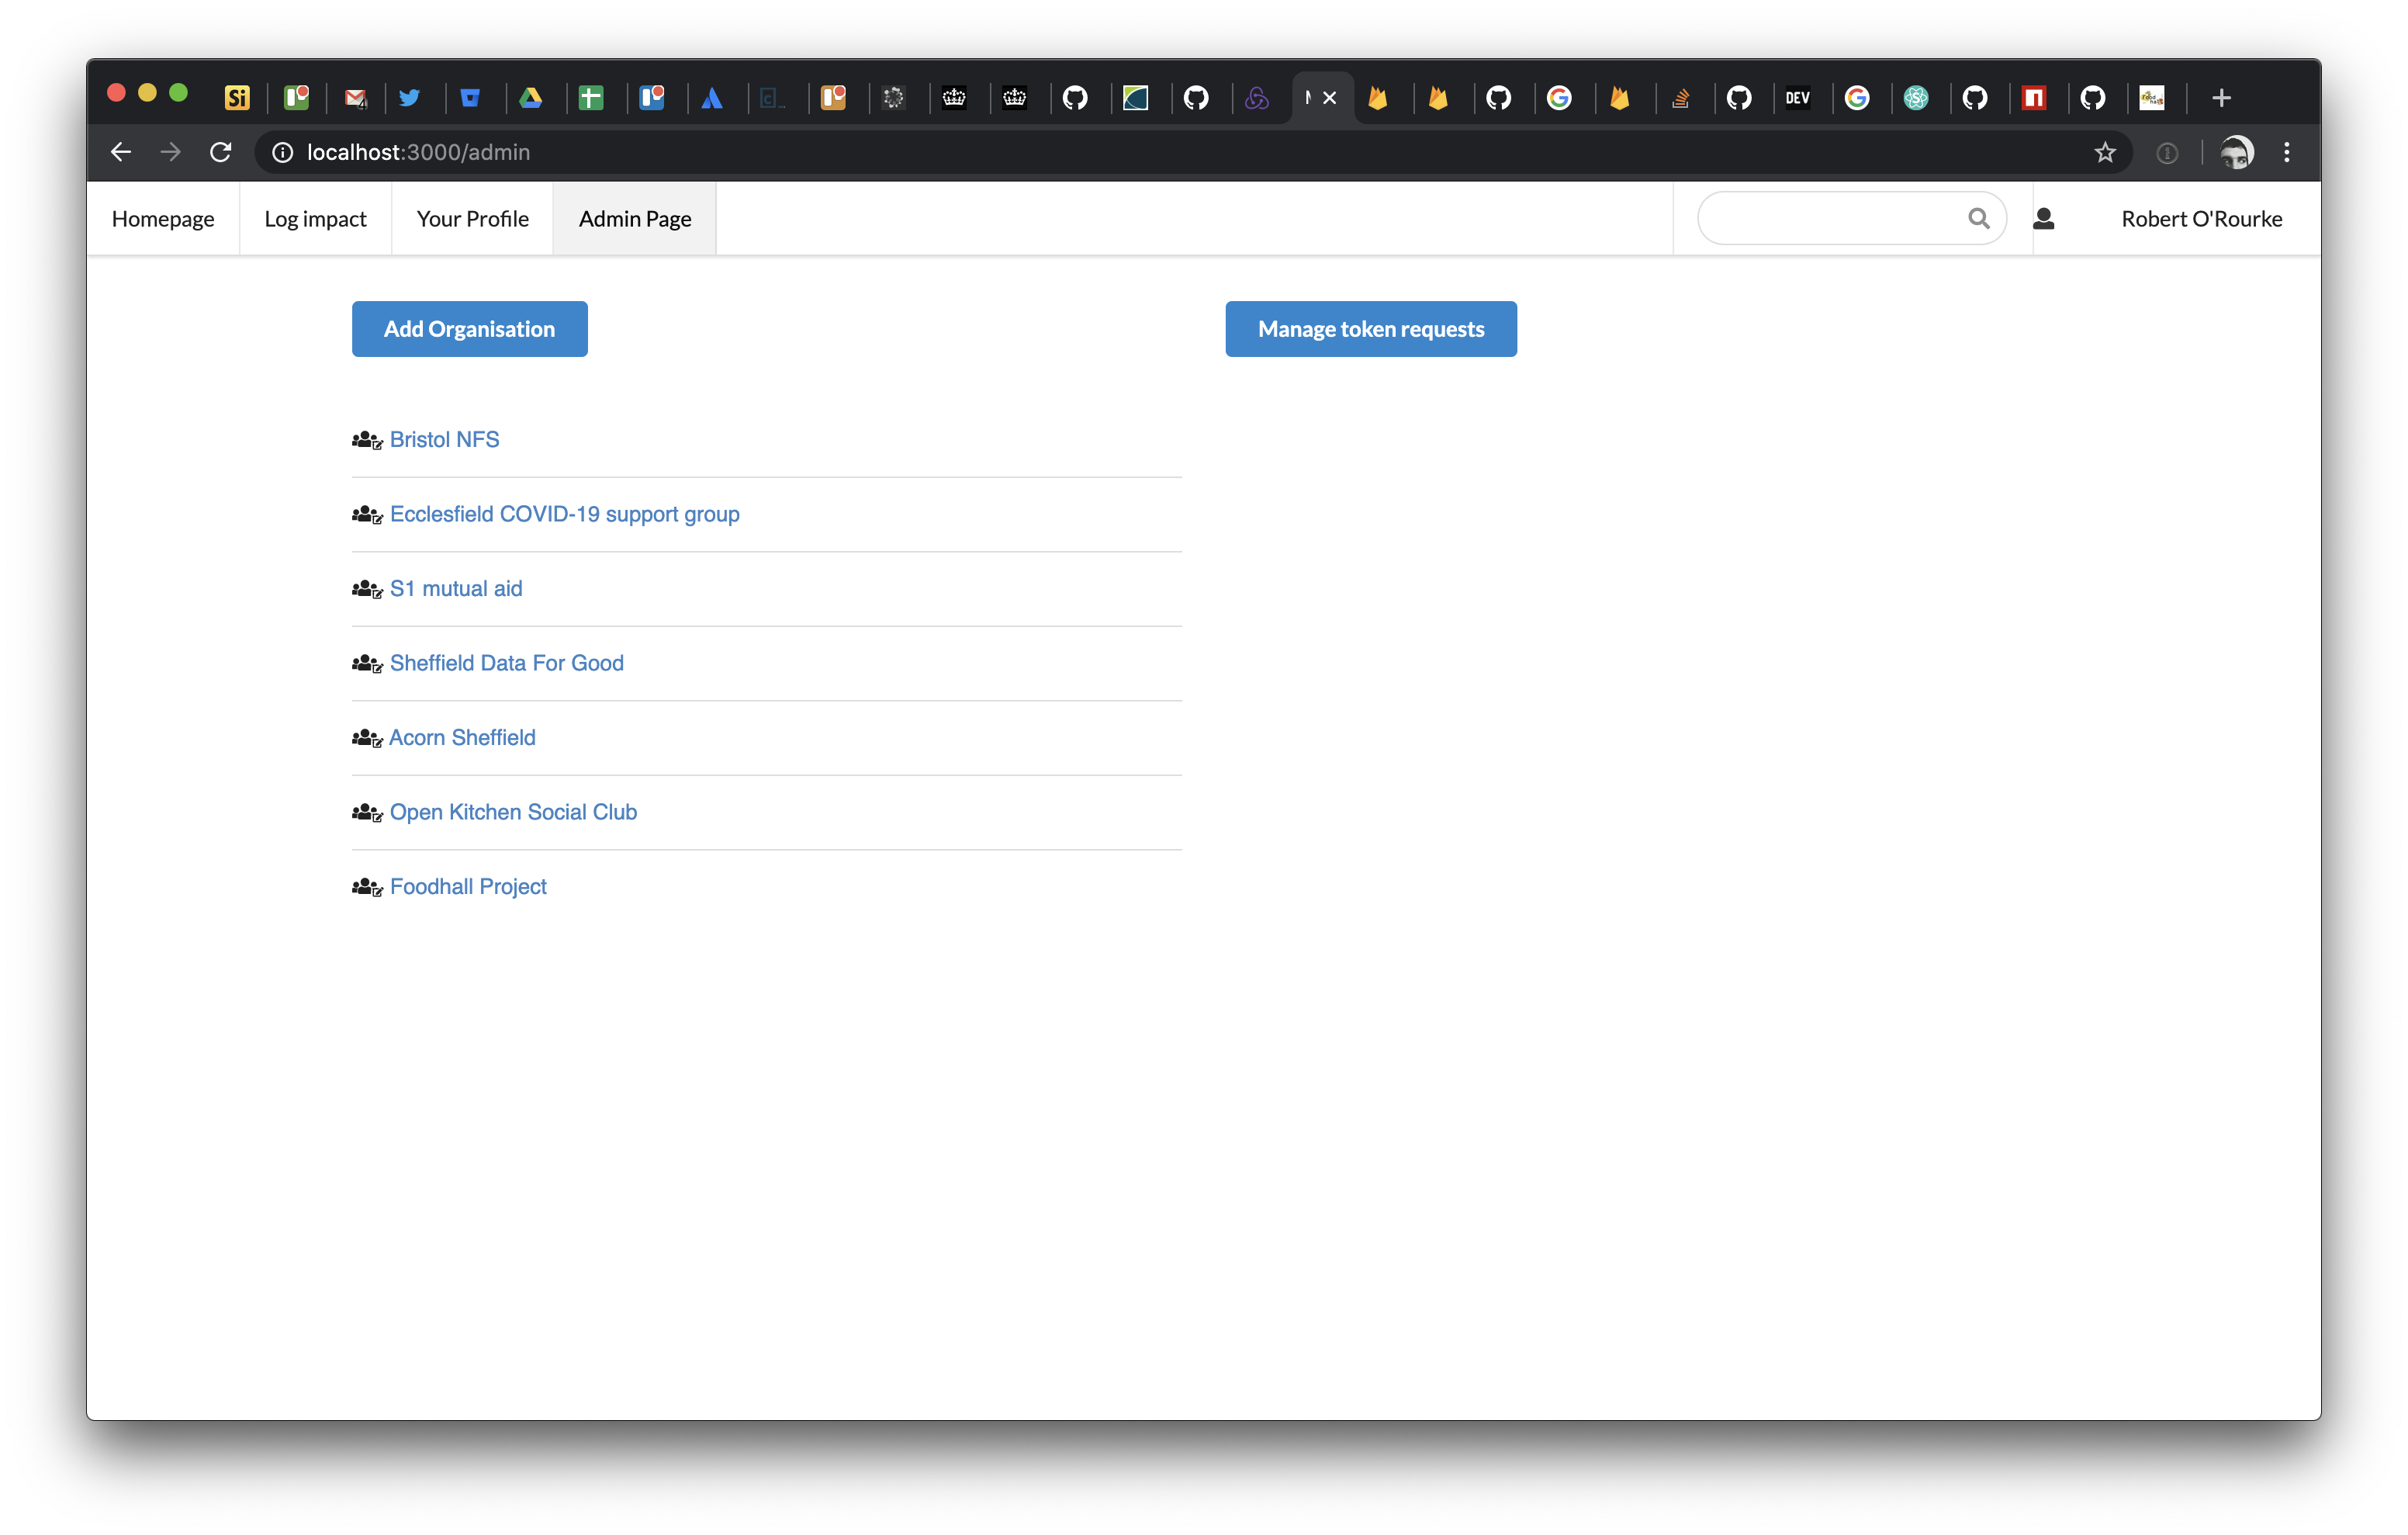The height and width of the screenshot is (1535, 2408).
Task: Reload the page with refresh icon
Action: (221, 152)
